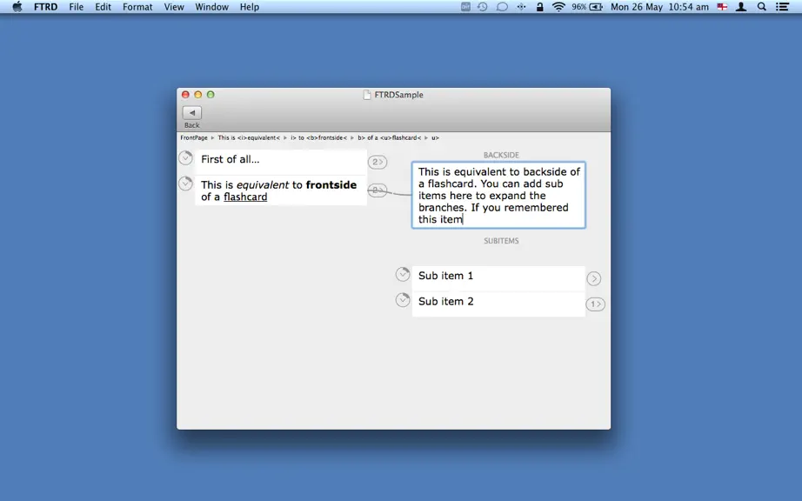Toggle the progress circle beside the frontside flashcard item
Screen dimensions: 802x501
(185, 183)
